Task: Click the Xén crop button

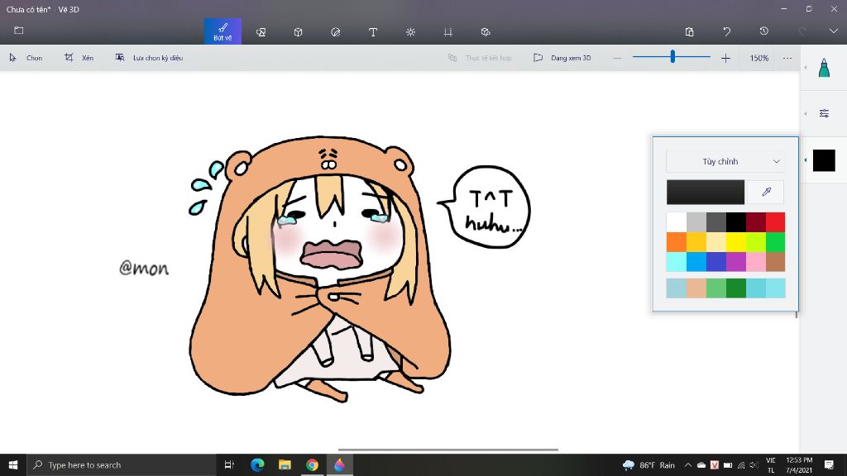Action: click(79, 58)
